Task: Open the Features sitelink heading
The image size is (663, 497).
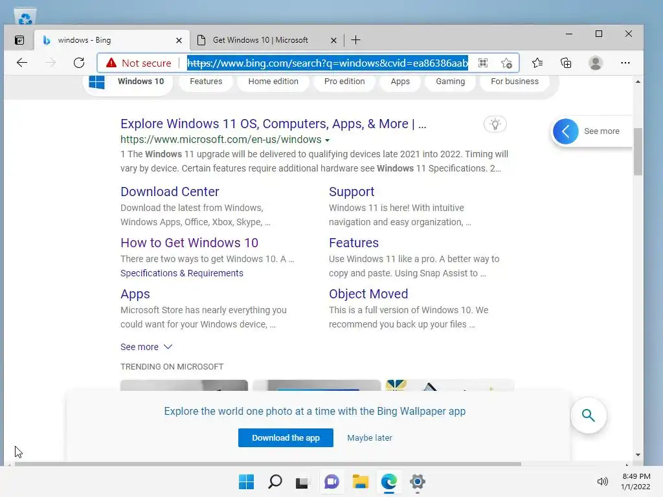Action: tap(354, 243)
